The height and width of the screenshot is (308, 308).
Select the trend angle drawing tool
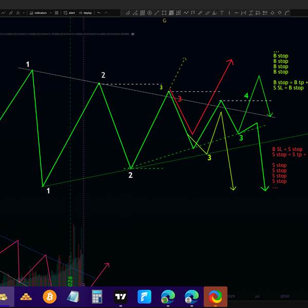[x=135, y=13]
